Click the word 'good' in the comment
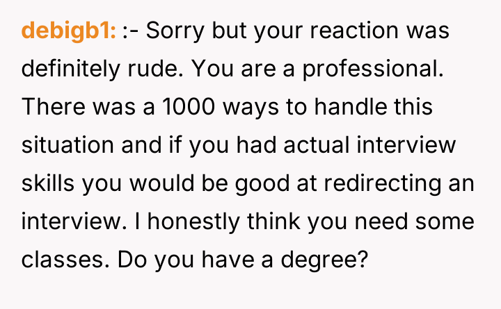This screenshot has width=501, height=309. coord(251,184)
